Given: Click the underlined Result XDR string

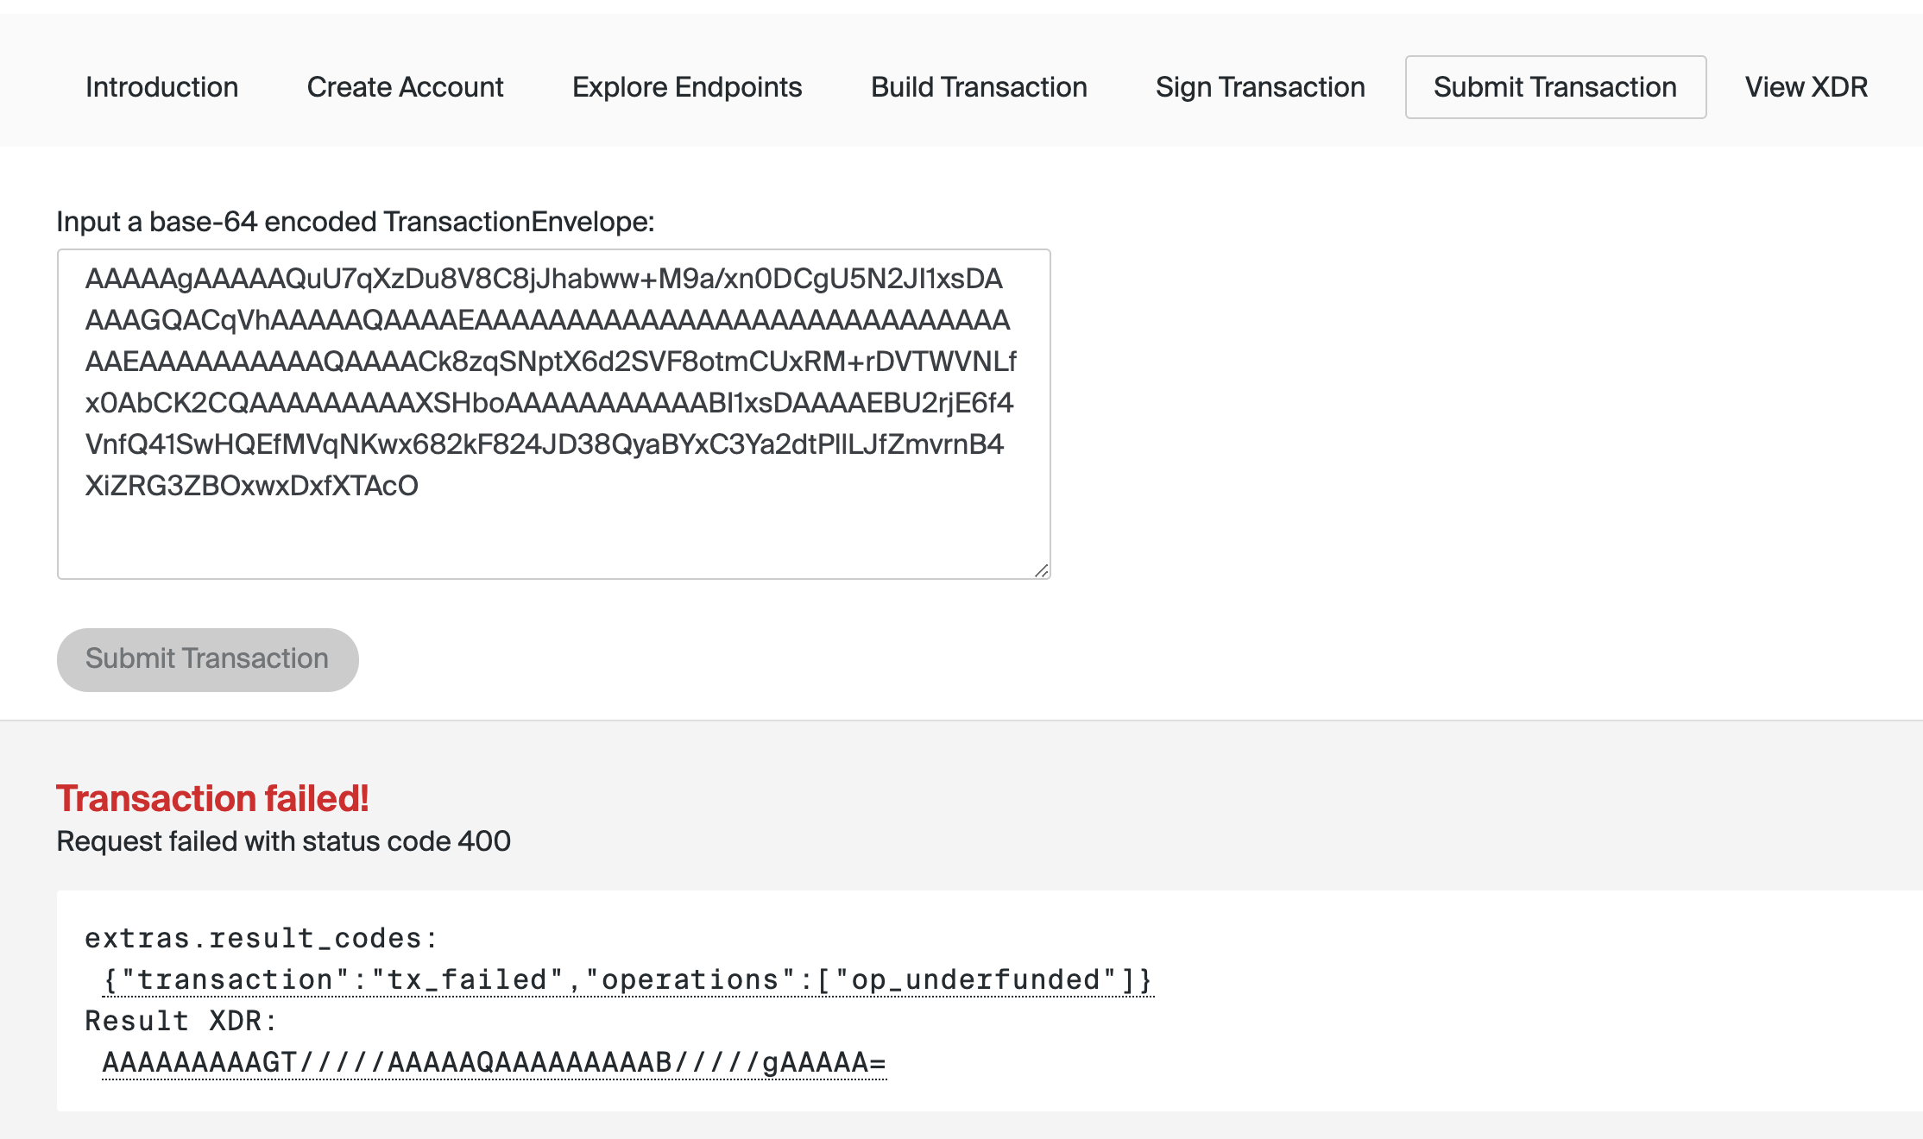Looking at the screenshot, I should click(x=494, y=1063).
